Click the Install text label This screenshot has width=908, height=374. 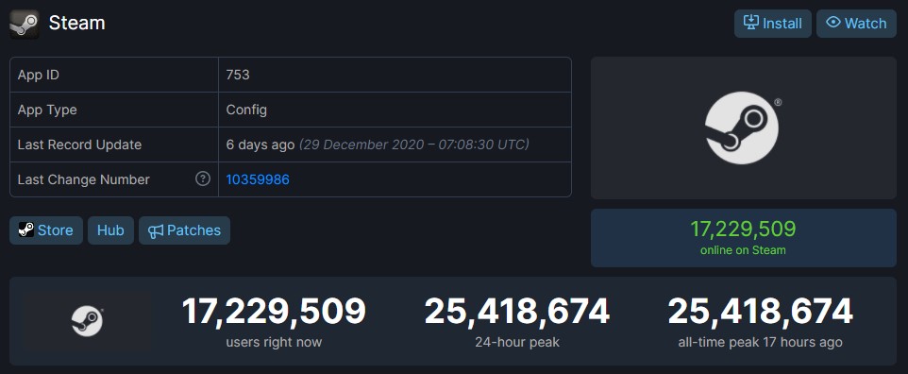point(782,24)
